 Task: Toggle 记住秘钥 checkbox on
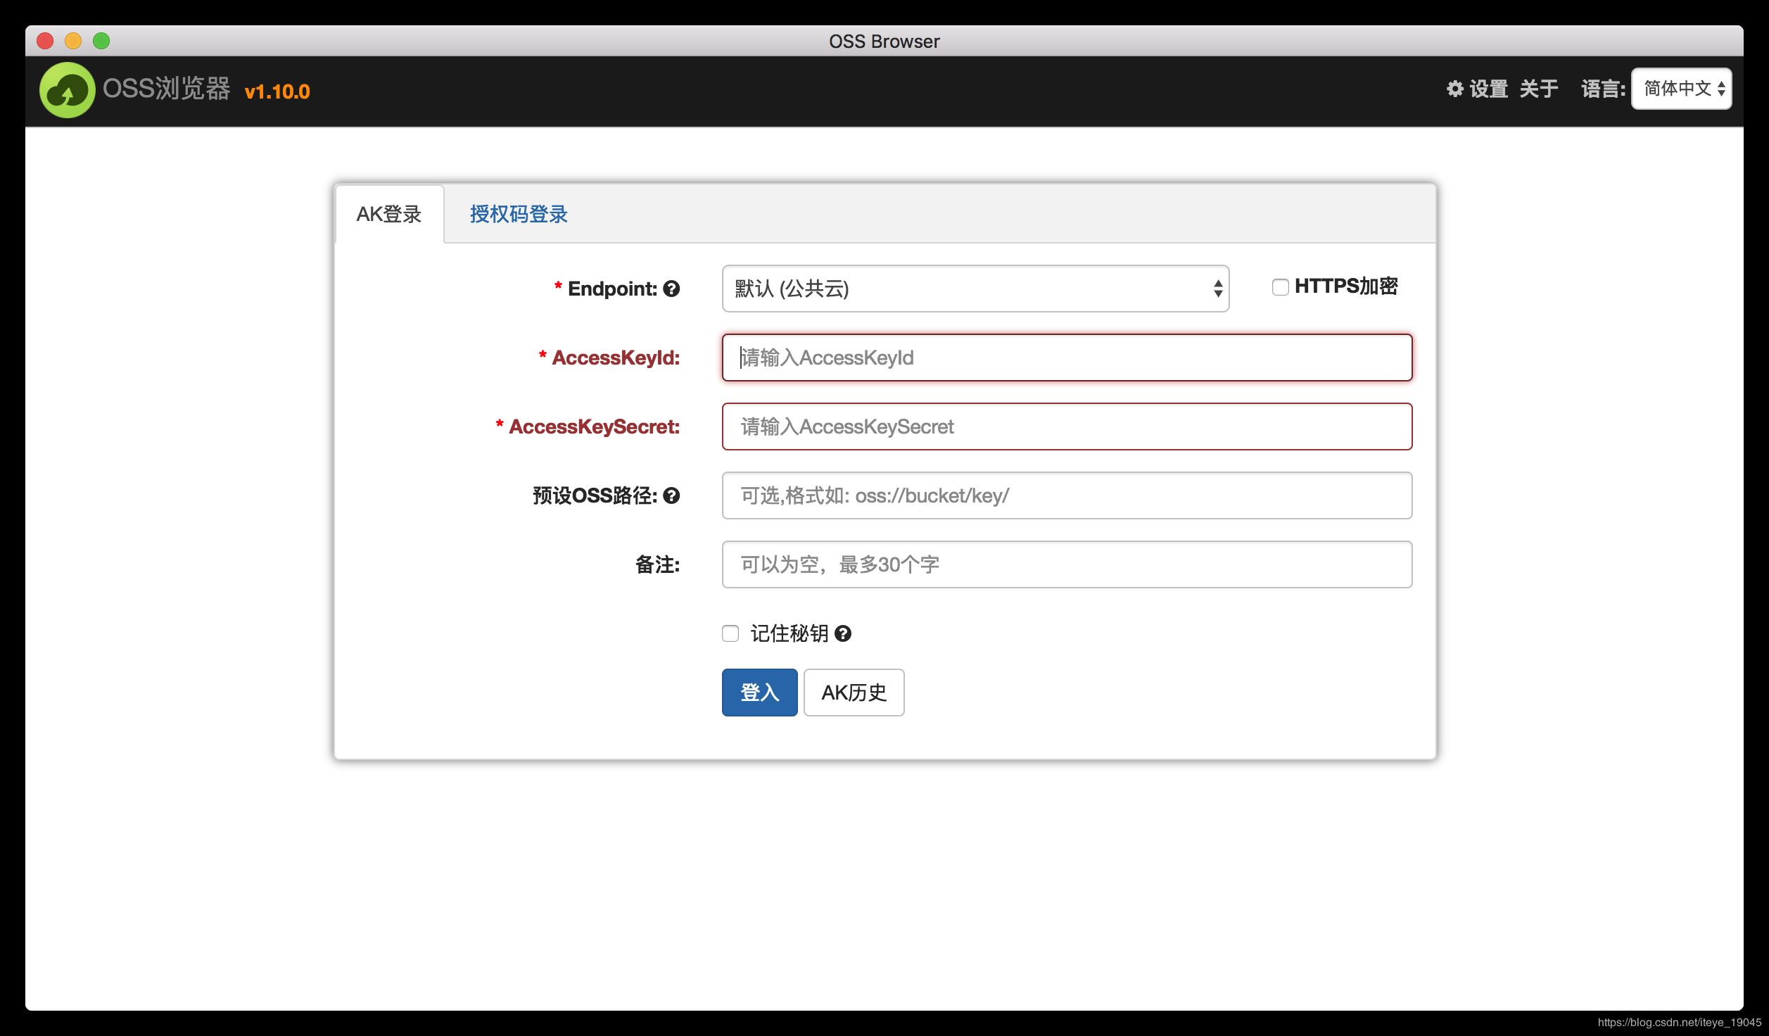tap(728, 633)
